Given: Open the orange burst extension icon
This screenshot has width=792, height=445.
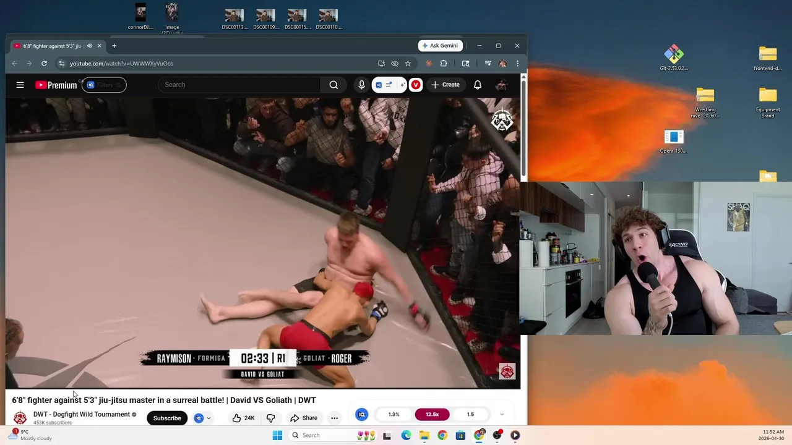Looking at the screenshot, I should click(429, 63).
